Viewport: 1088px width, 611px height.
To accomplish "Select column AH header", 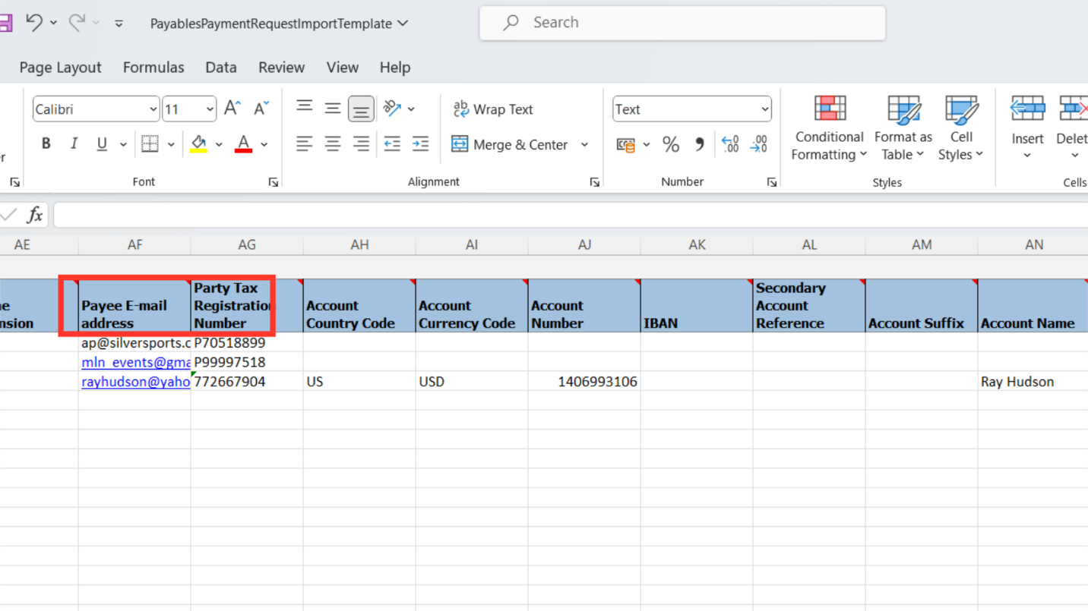I will pyautogui.click(x=359, y=244).
